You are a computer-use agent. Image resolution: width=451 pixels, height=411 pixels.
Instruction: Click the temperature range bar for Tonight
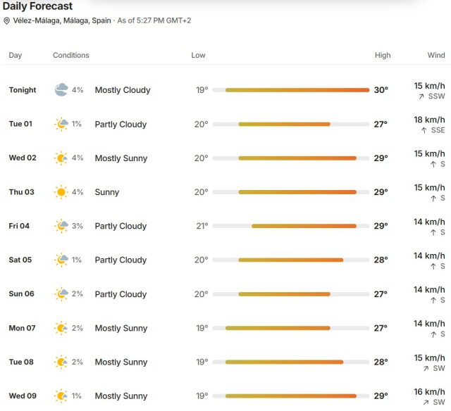[291, 90]
